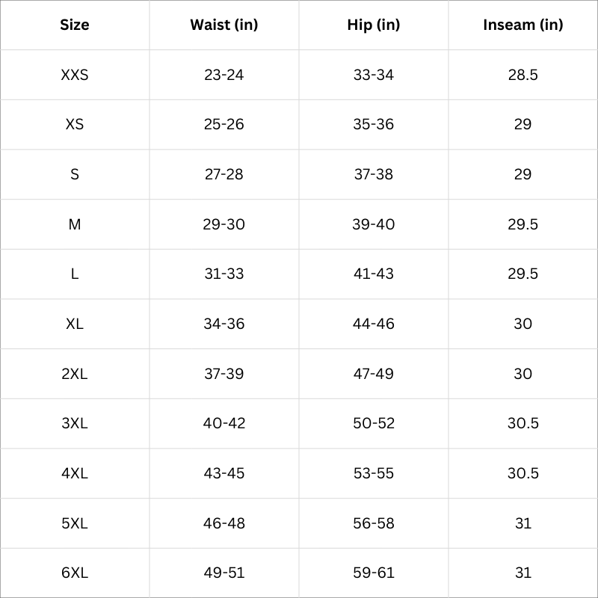The height and width of the screenshot is (598, 598).
Task: Select the 28.5 inseam cell
Action: pyautogui.click(x=523, y=75)
